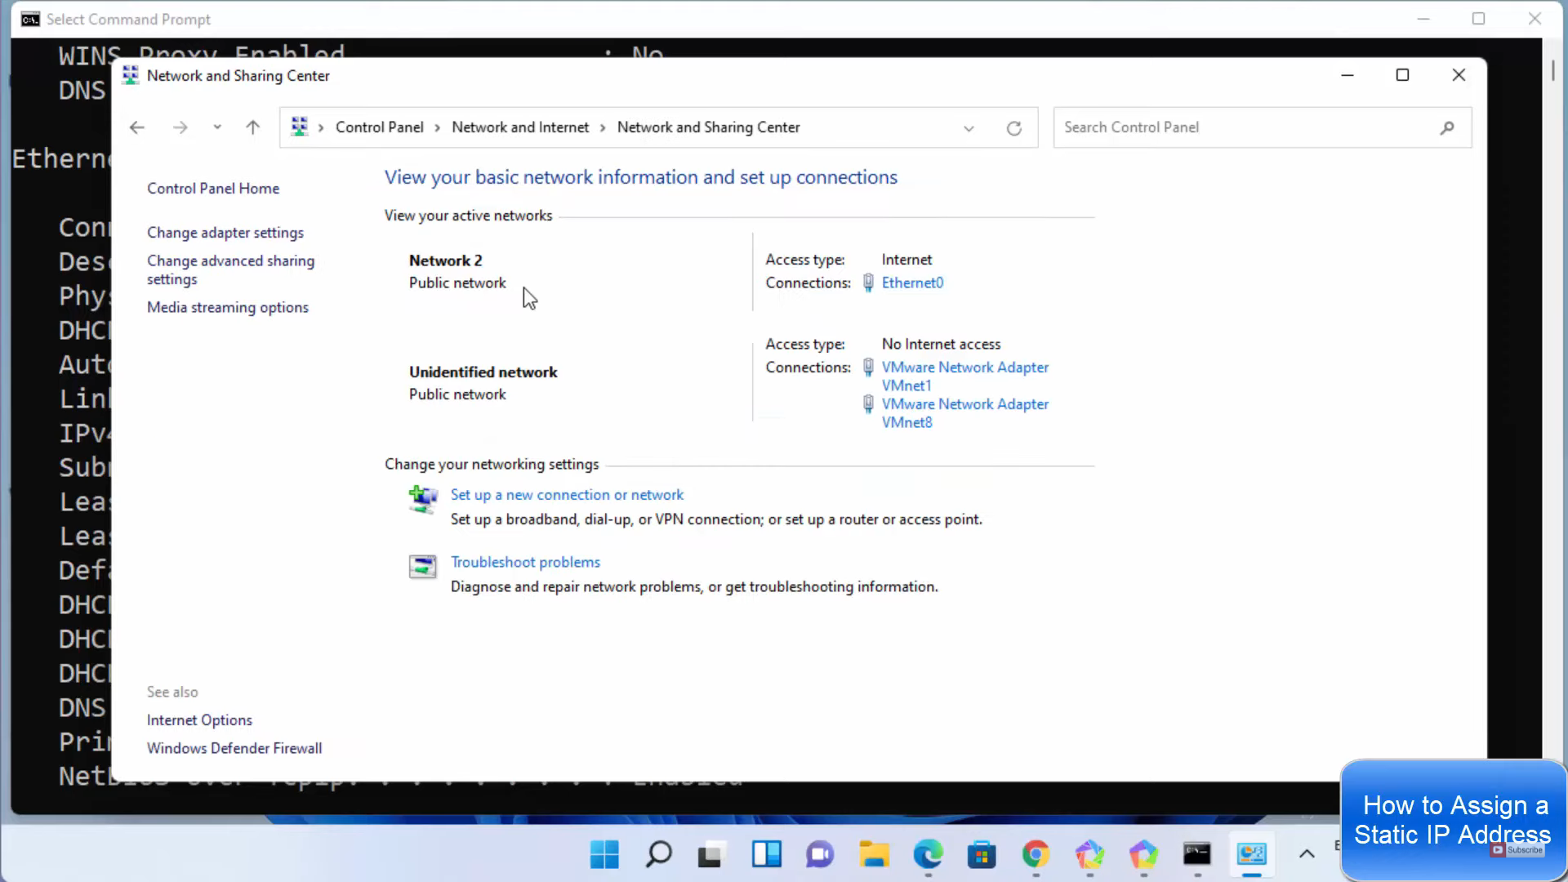Click the Refresh address bar icon
This screenshot has height=882, width=1568.
[1013, 128]
